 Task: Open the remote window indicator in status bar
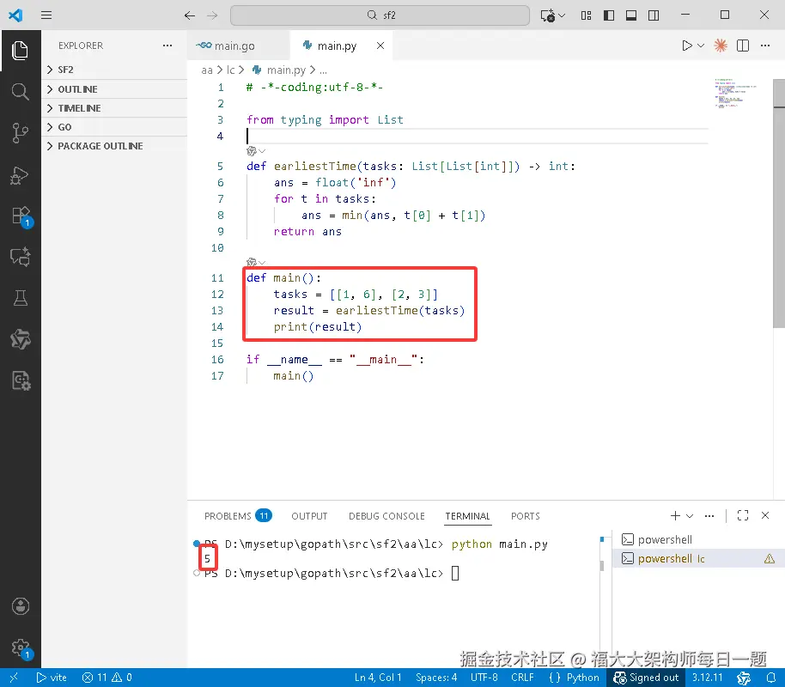click(x=14, y=678)
